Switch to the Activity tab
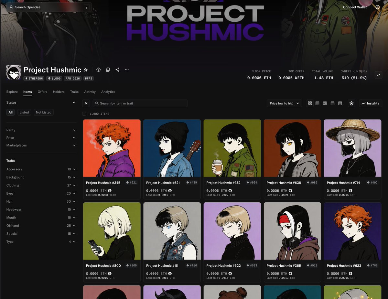The height and width of the screenshot is (299, 388). pyautogui.click(x=90, y=92)
